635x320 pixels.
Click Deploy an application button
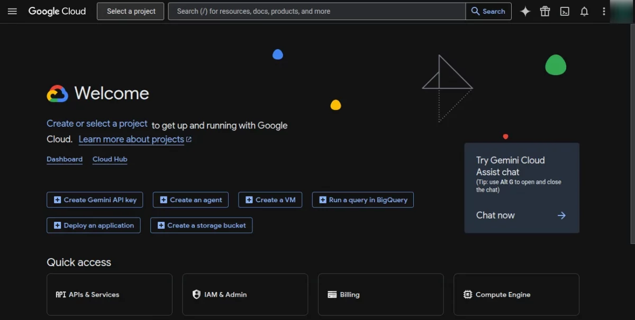click(x=94, y=225)
